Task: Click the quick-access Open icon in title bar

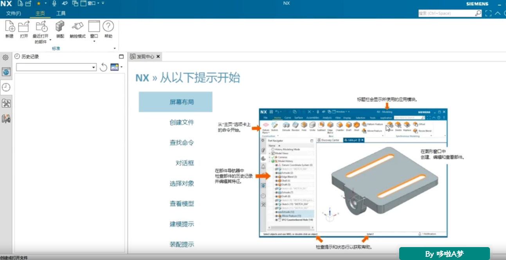Action: [28, 4]
